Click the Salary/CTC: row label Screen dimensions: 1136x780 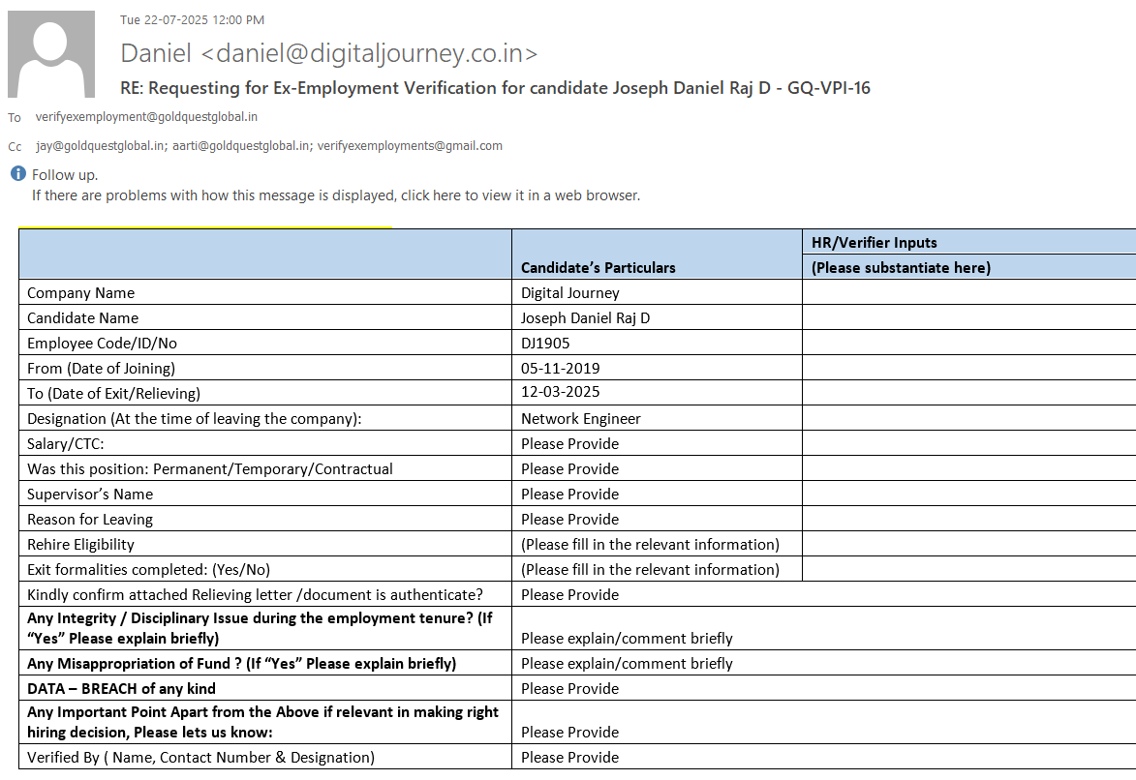coord(66,444)
